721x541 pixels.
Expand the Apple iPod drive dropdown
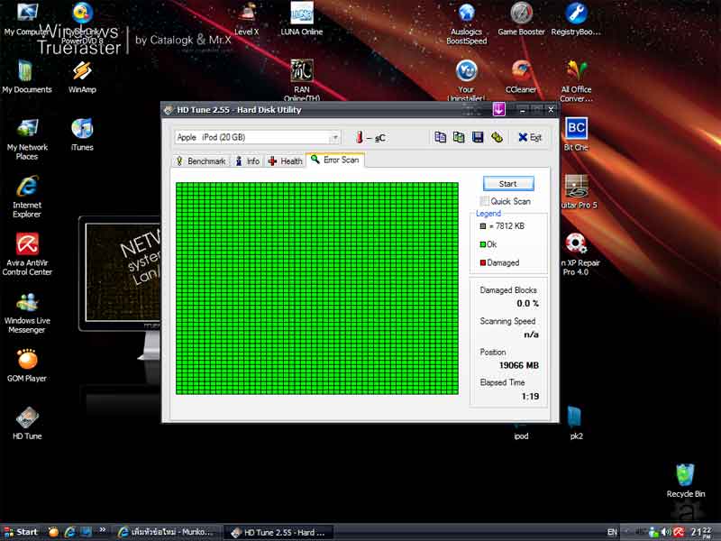click(334, 137)
